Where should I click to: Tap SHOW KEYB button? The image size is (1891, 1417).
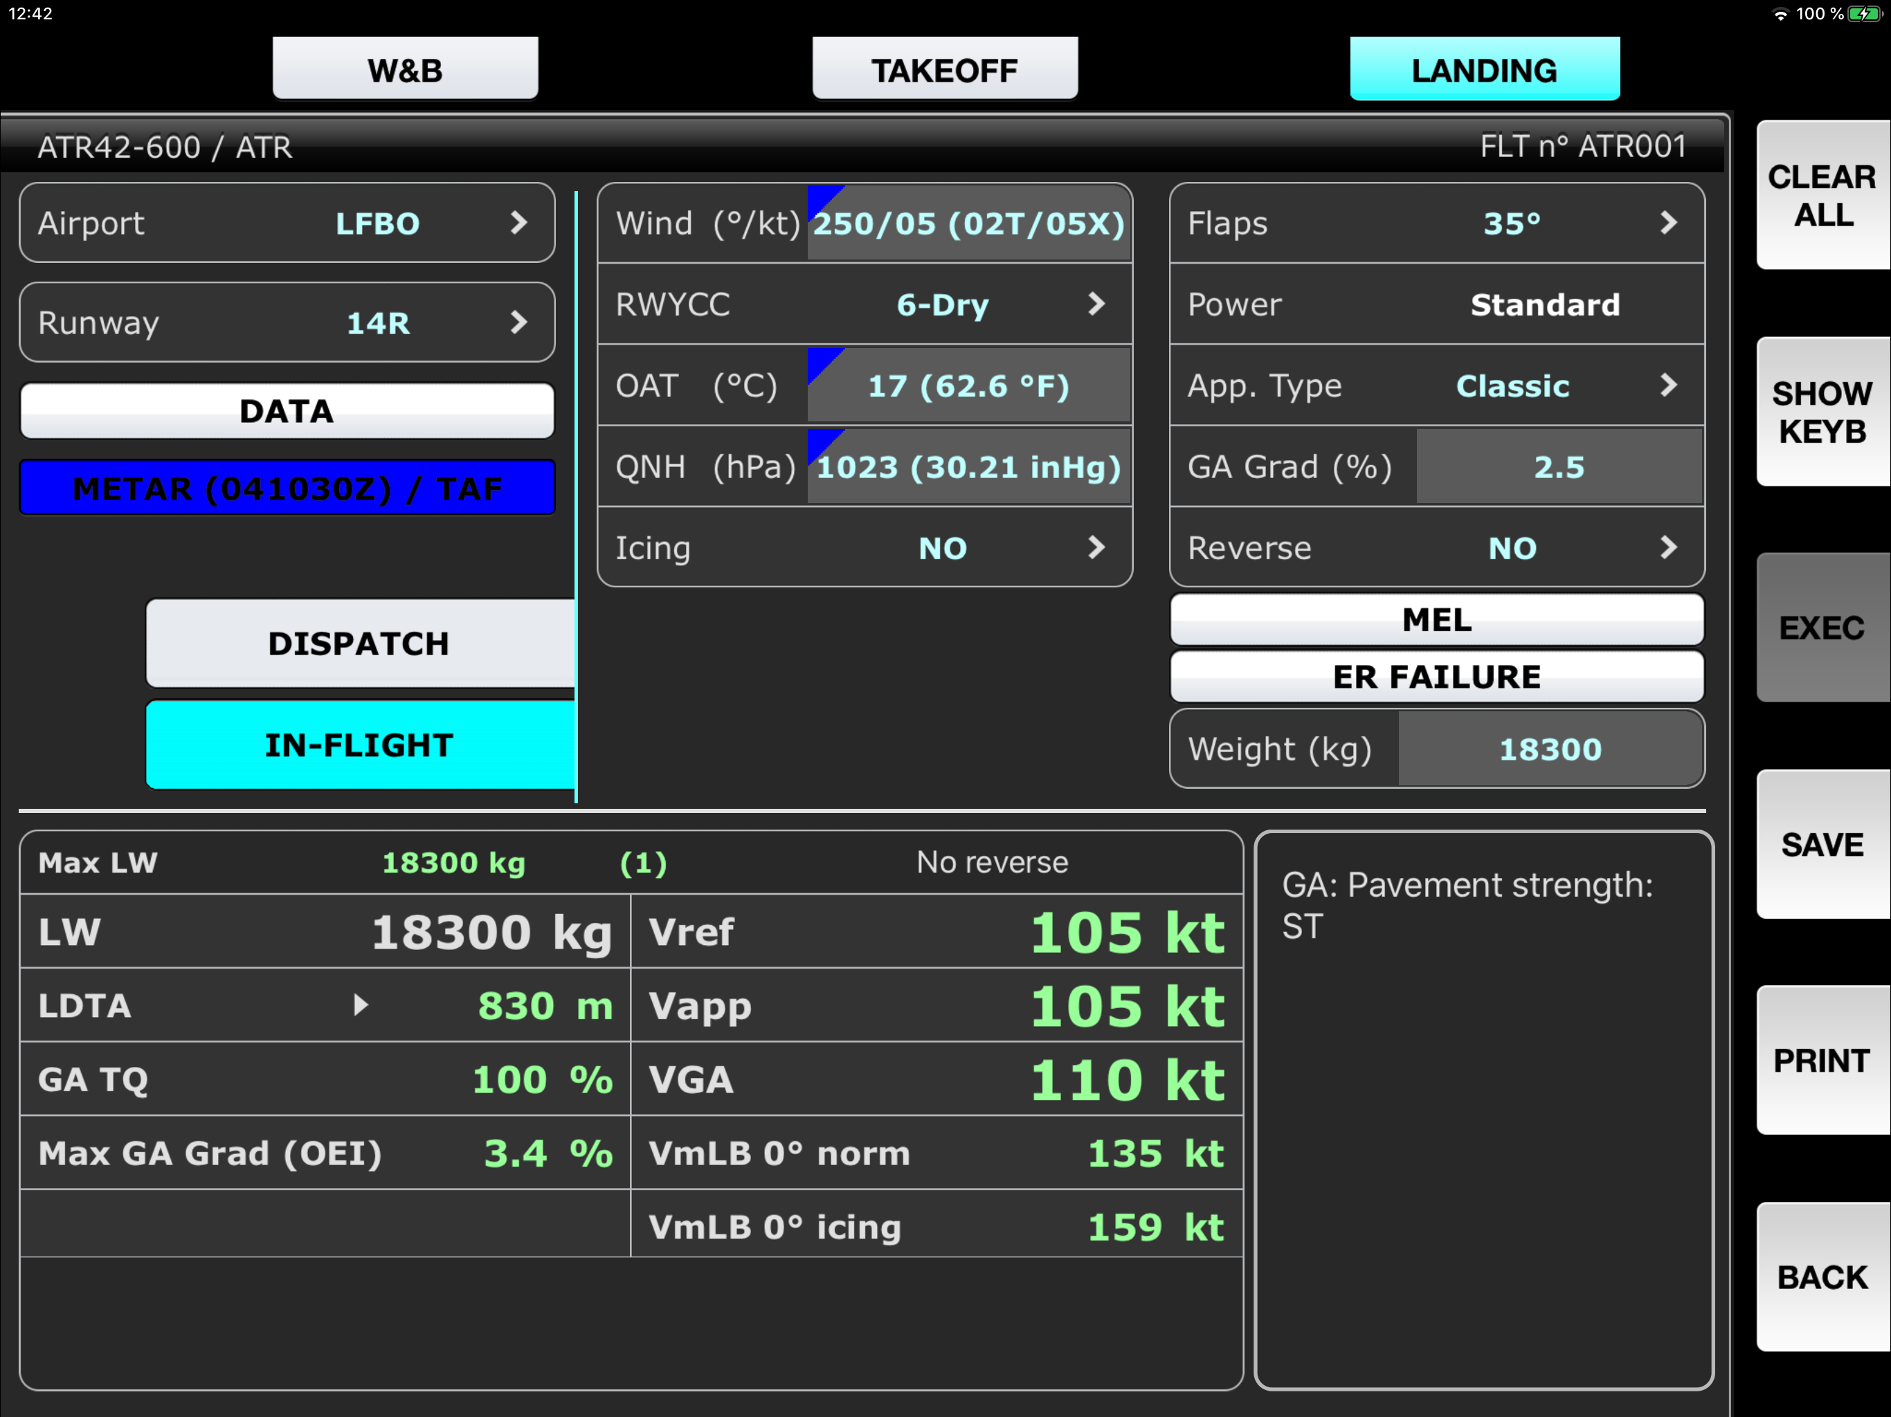[1822, 412]
